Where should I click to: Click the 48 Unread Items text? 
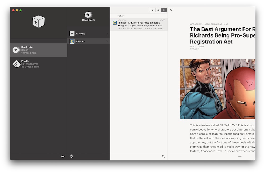pyautogui.click(x=30, y=67)
